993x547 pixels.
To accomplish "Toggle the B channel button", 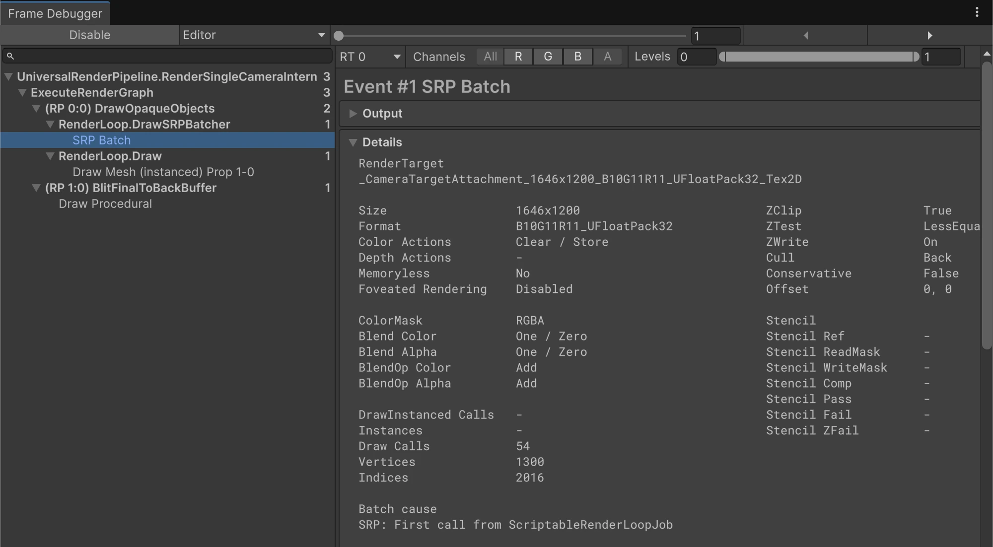I will [x=578, y=57].
